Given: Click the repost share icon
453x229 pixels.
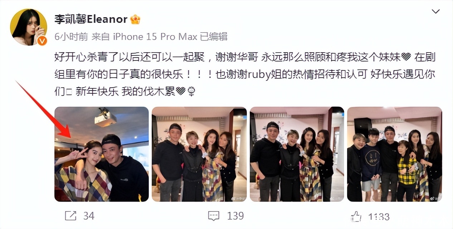Looking at the screenshot, I should pyautogui.click(x=70, y=216).
